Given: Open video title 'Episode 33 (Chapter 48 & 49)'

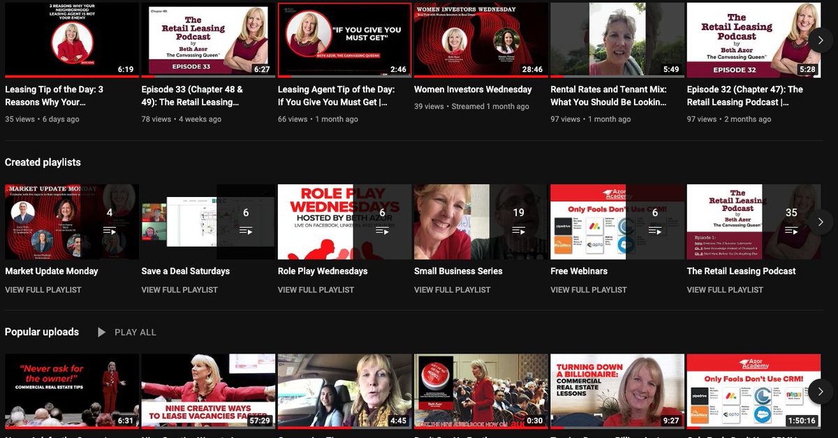Looking at the screenshot, I should click(193, 96).
